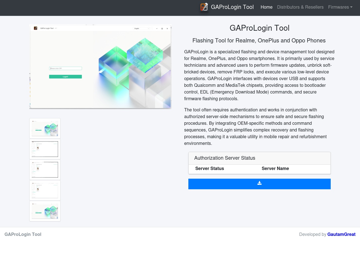
Task: Click the "Server Name" column header
Action: [275, 169]
